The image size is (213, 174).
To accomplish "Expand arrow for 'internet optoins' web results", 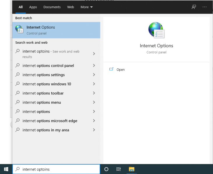I will click(94, 54).
